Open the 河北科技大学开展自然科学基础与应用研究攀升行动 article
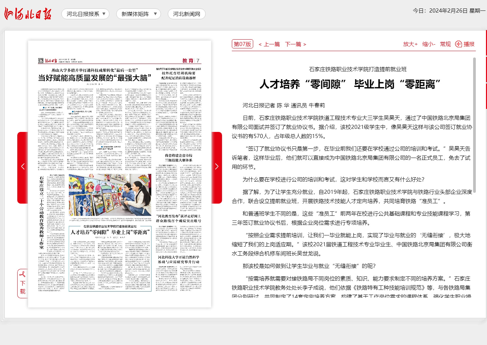Viewport: 487px width, 345px height. pyautogui.click(x=179, y=259)
